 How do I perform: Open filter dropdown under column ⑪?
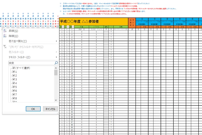(33, 27)
